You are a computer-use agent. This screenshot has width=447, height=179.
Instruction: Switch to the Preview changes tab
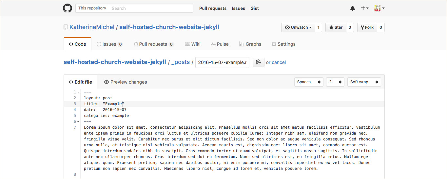click(x=125, y=82)
